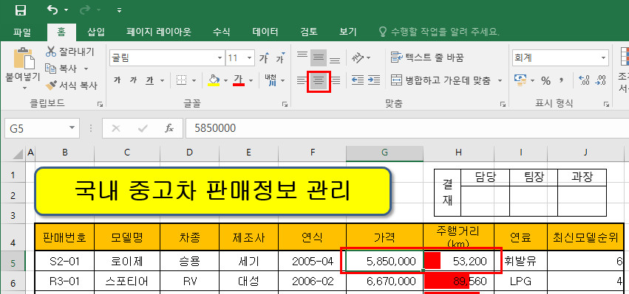This screenshot has height=294, width=629.
Task: Open the 수식 ribbon tab
Action: 222,32
